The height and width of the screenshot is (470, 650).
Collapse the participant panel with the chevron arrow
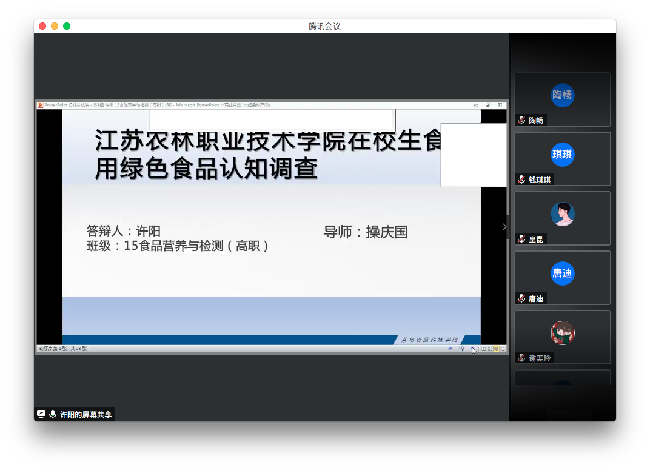pos(504,227)
